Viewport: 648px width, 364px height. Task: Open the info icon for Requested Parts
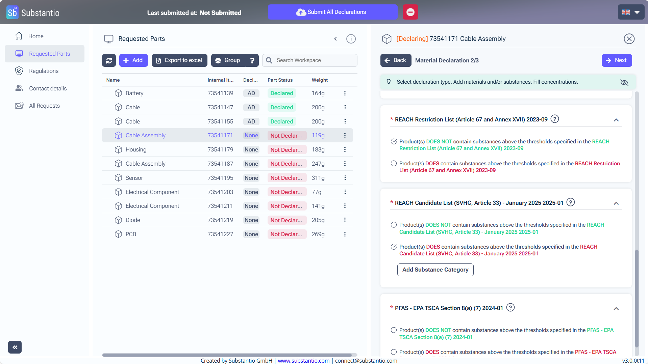point(351,39)
